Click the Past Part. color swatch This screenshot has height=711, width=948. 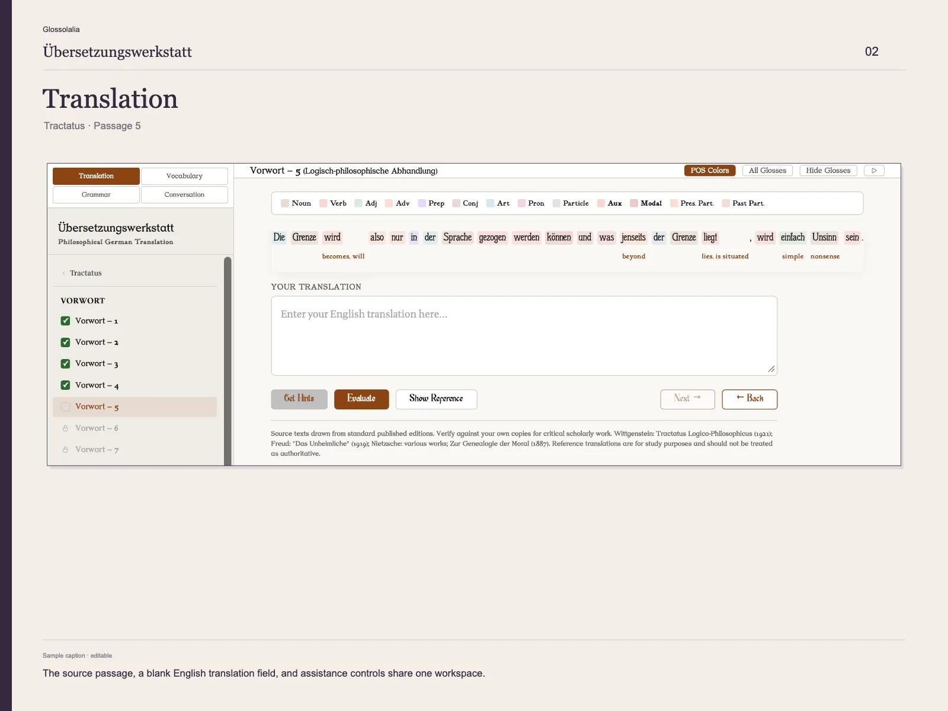(726, 203)
